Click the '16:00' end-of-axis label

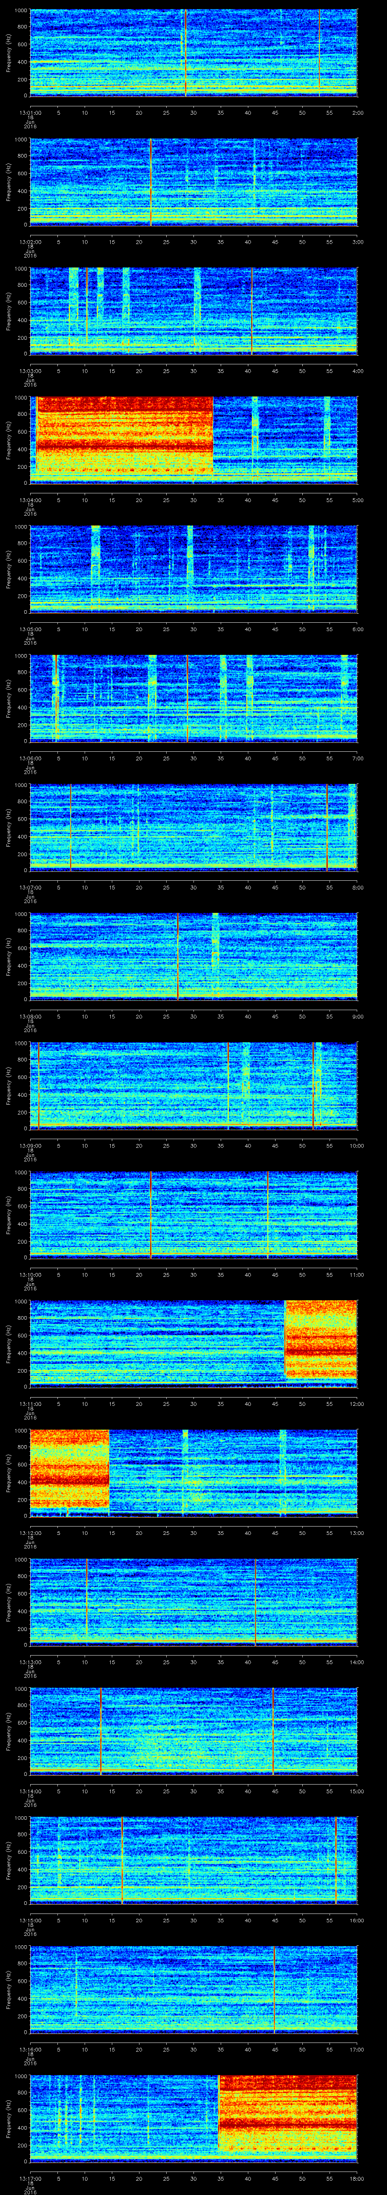coord(356,1921)
